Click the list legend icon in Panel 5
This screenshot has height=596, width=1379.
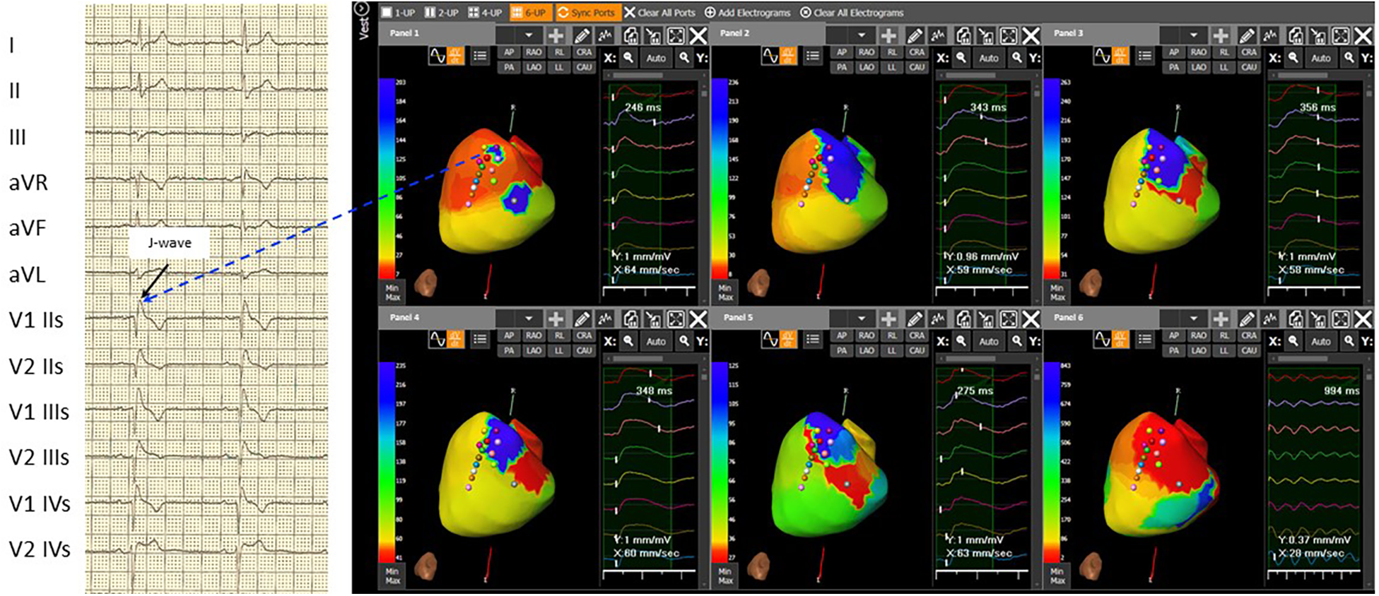tap(813, 340)
